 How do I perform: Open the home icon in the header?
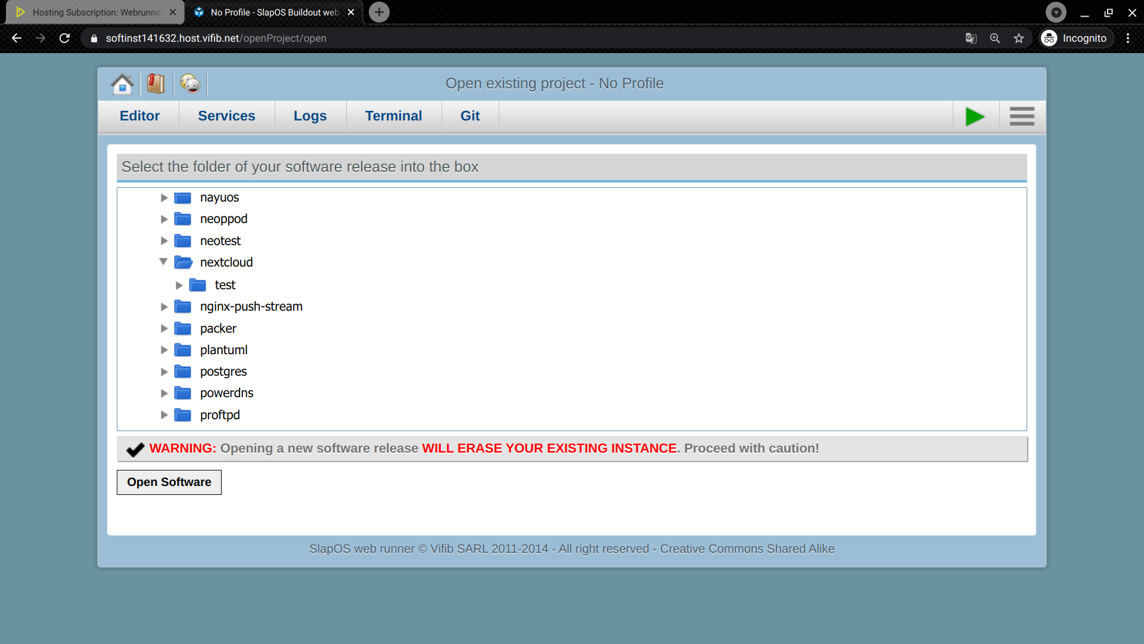point(122,84)
